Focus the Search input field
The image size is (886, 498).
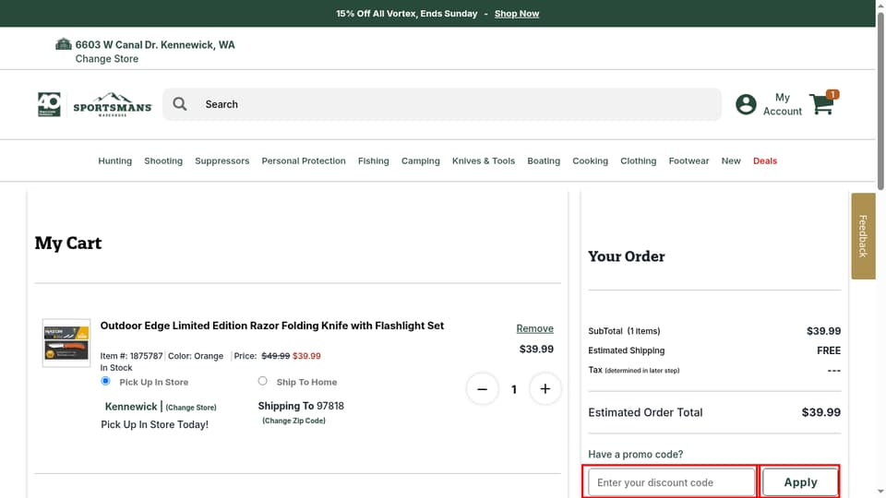[x=442, y=104]
